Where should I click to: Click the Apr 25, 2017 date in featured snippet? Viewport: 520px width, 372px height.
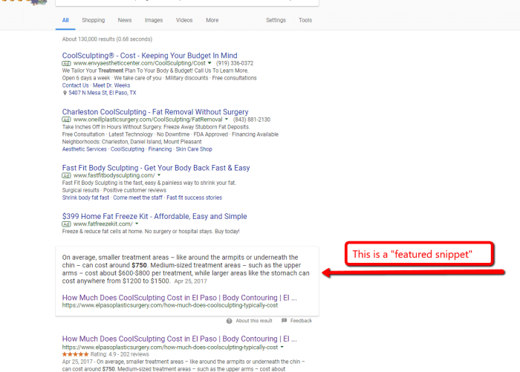pyautogui.click(x=190, y=281)
